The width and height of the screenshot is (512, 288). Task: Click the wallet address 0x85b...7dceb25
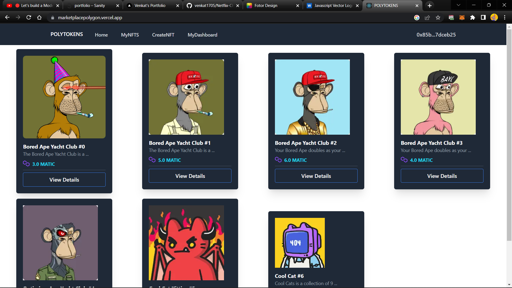coord(436,35)
